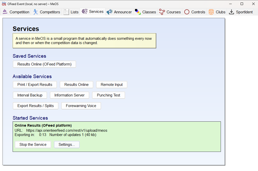Select the Services tab label

pos(96,12)
